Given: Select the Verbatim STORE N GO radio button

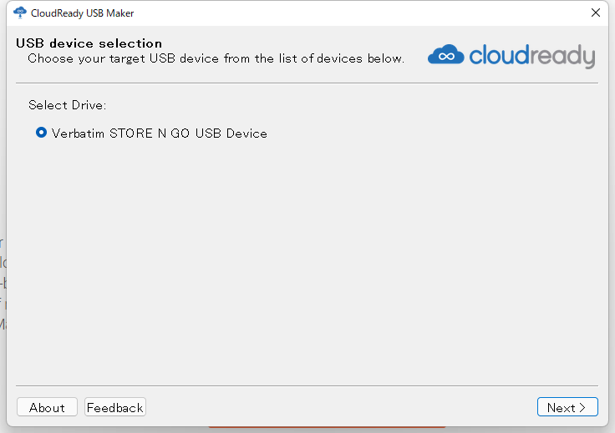Looking at the screenshot, I should [42, 133].
